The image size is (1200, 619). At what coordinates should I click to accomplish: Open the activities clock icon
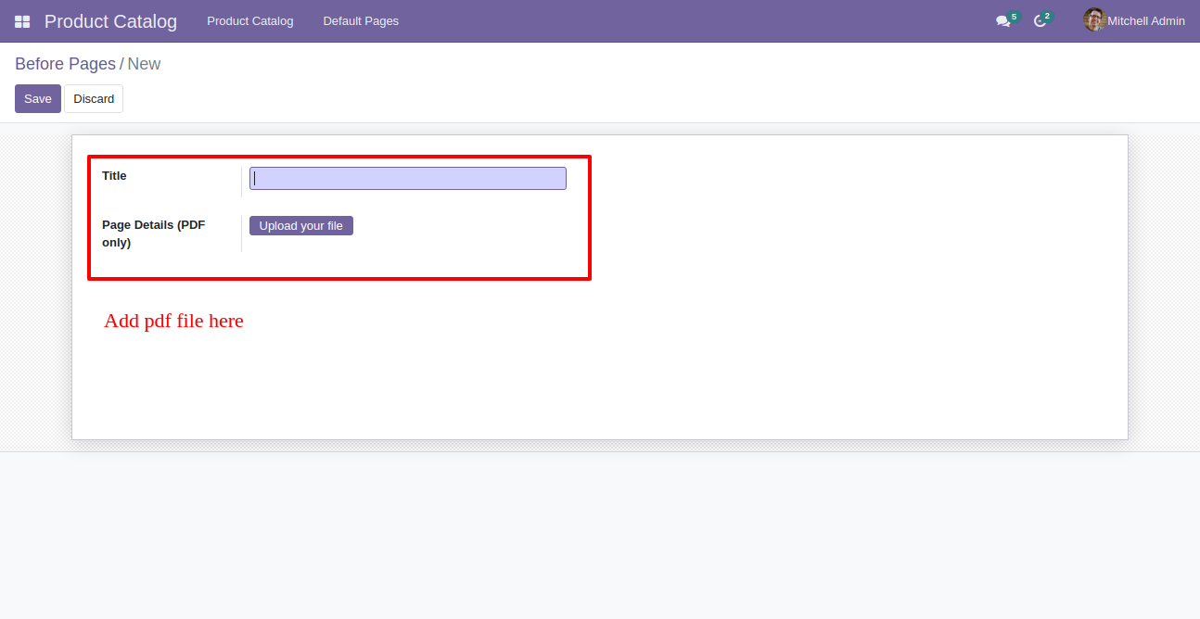point(1040,21)
